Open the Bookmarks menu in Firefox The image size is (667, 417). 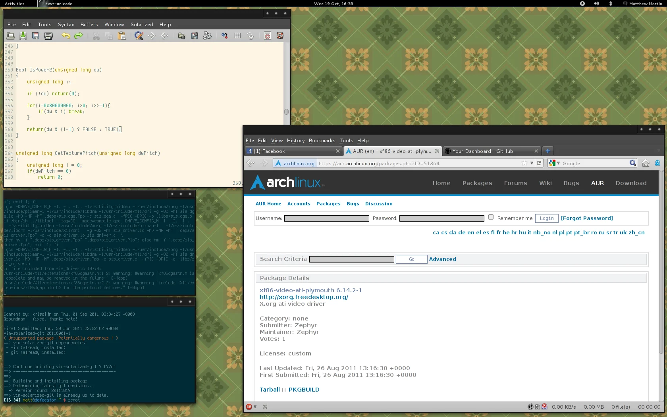point(322,141)
